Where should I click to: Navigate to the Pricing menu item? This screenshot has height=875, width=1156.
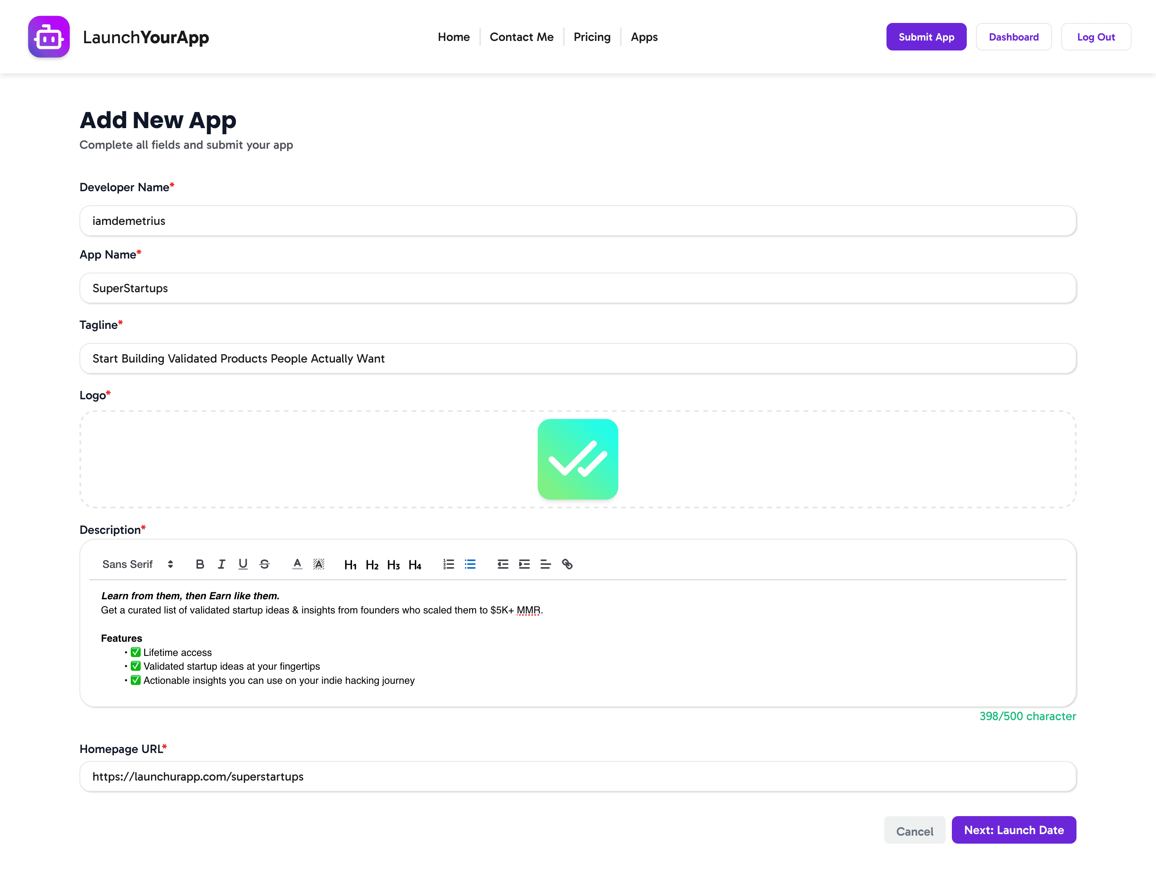coord(592,37)
